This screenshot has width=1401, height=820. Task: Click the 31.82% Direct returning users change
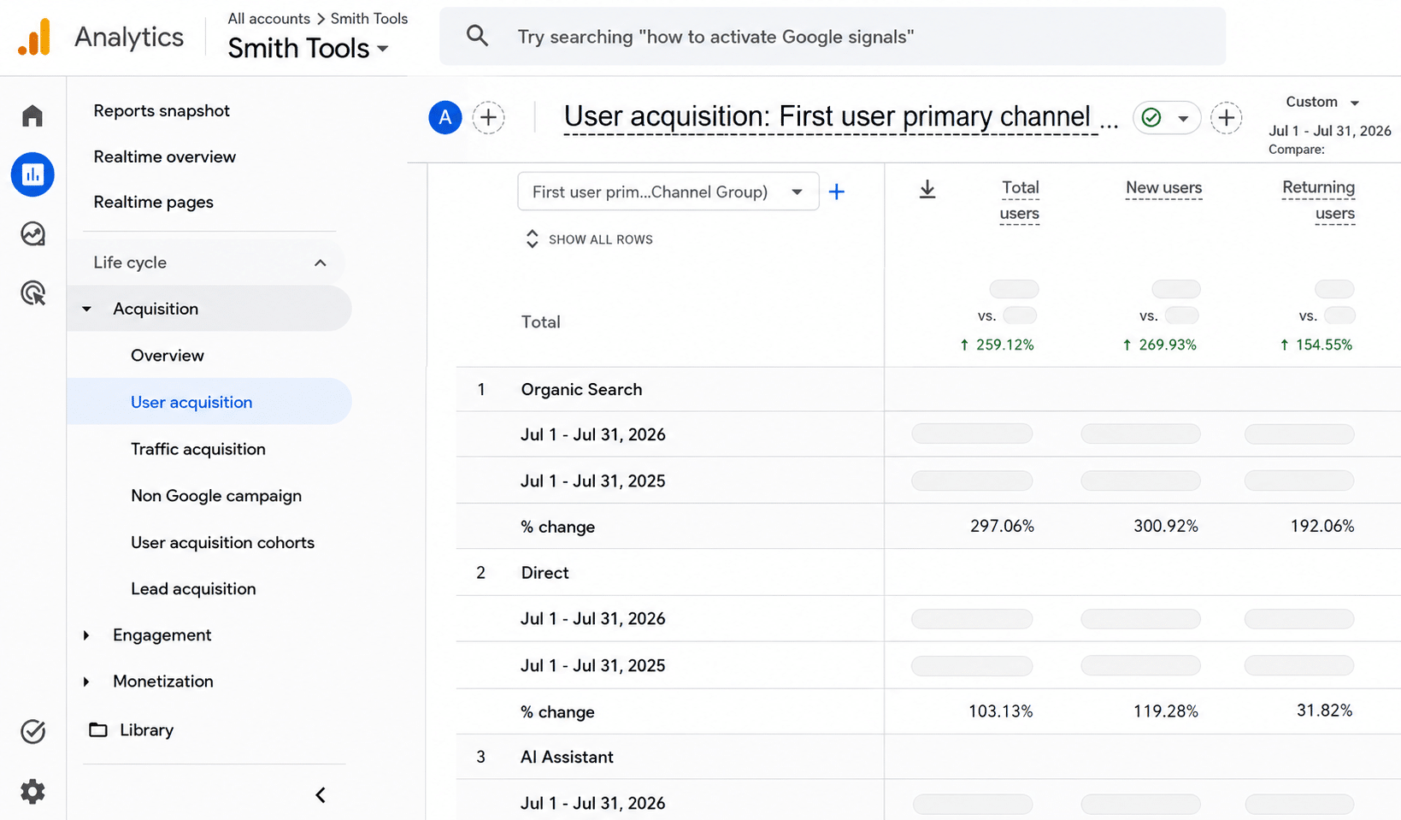pos(1324,711)
